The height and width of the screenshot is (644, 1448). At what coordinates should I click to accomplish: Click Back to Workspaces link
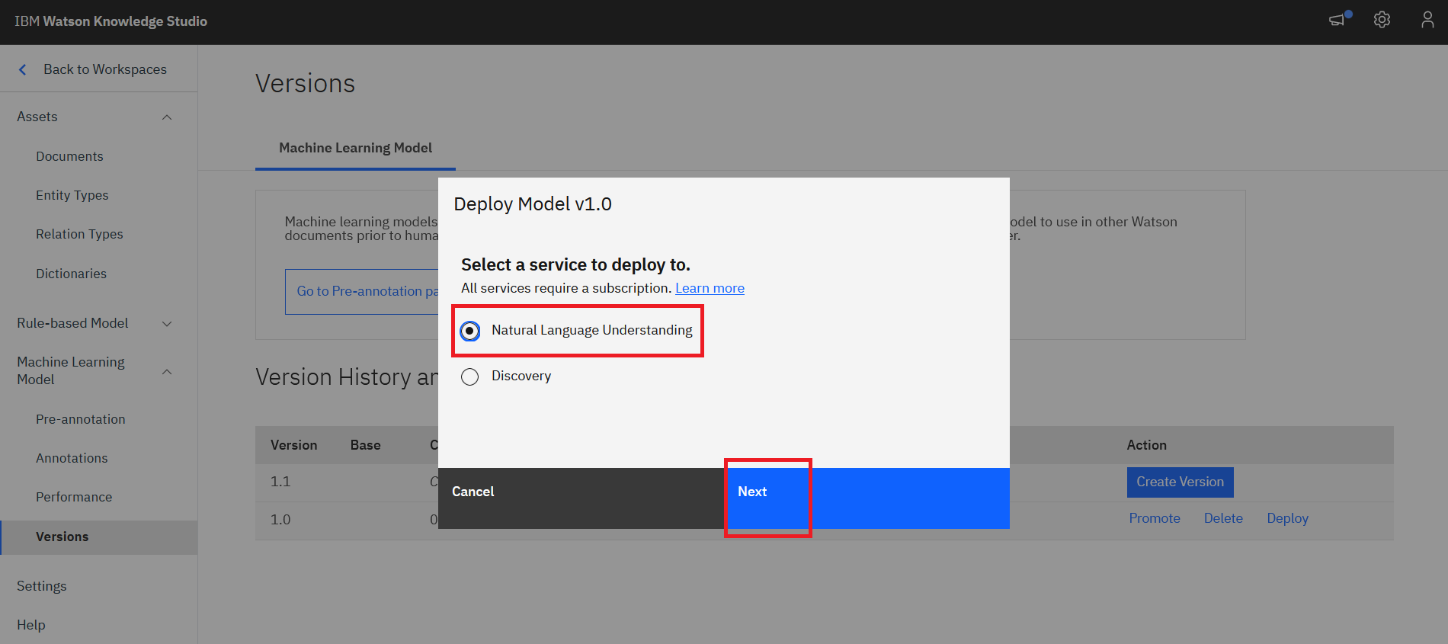pos(105,69)
